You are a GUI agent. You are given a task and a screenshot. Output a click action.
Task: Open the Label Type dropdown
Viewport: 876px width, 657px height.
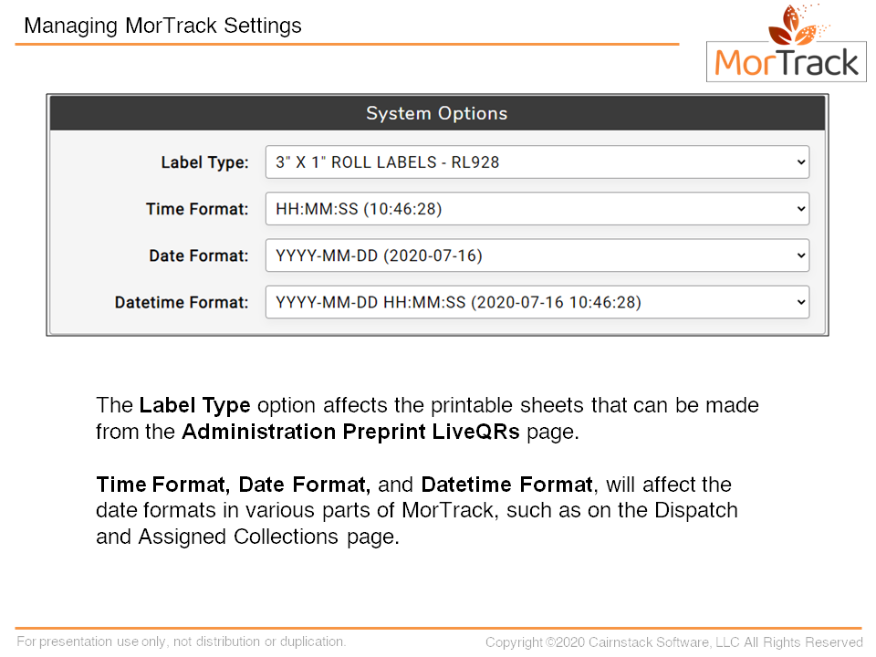coord(537,162)
